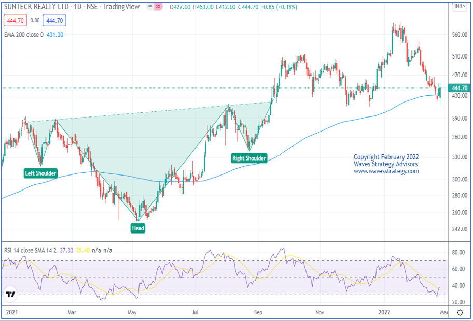Click the Copyright February 2022 text
This screenshot has width=473, height=321.
click(x=386, y=157)
